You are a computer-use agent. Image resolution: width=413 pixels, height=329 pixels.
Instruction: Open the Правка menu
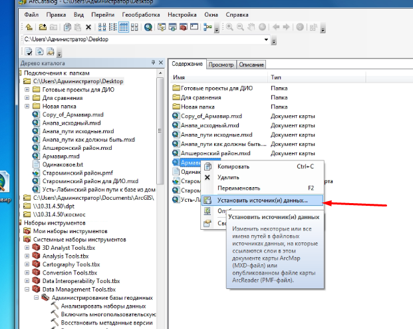[56, 15]
